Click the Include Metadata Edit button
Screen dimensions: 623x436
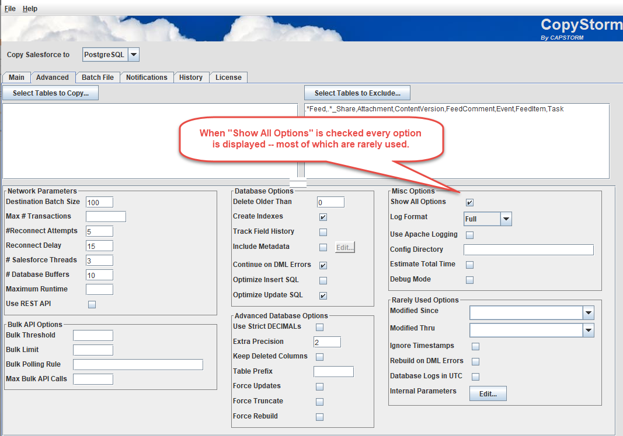(345, 247)
